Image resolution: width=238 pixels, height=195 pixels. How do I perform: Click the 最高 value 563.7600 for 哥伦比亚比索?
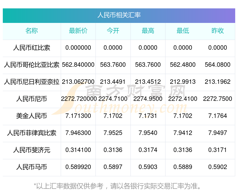click(148, 65)
